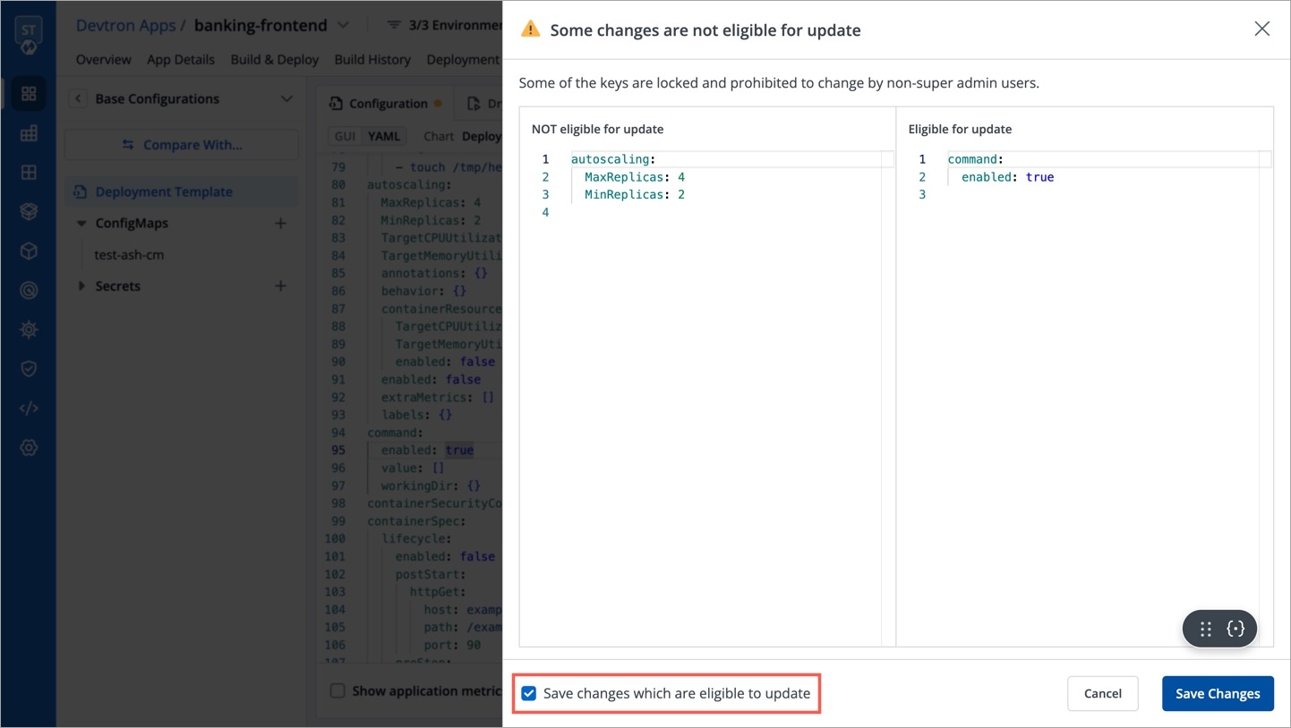1291x728 pixels.
Task: Add a new ConfigMap with plus icon
Action: tap(280, 224)
